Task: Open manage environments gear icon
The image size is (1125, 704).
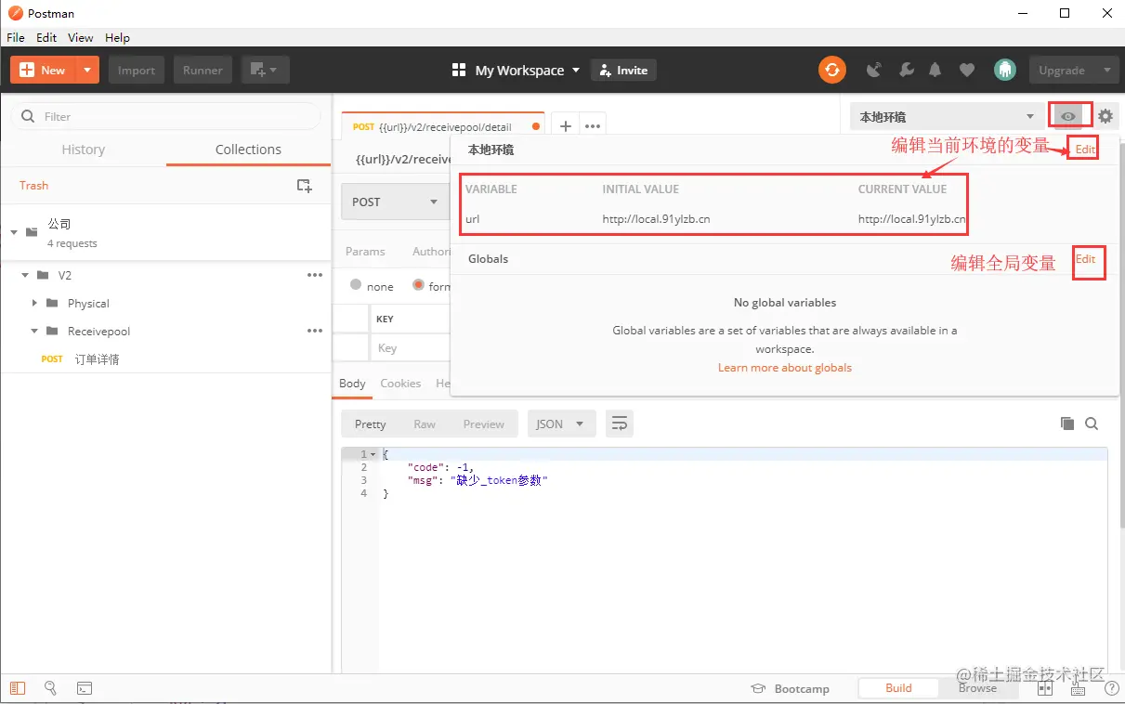Action: point(1105,116)
